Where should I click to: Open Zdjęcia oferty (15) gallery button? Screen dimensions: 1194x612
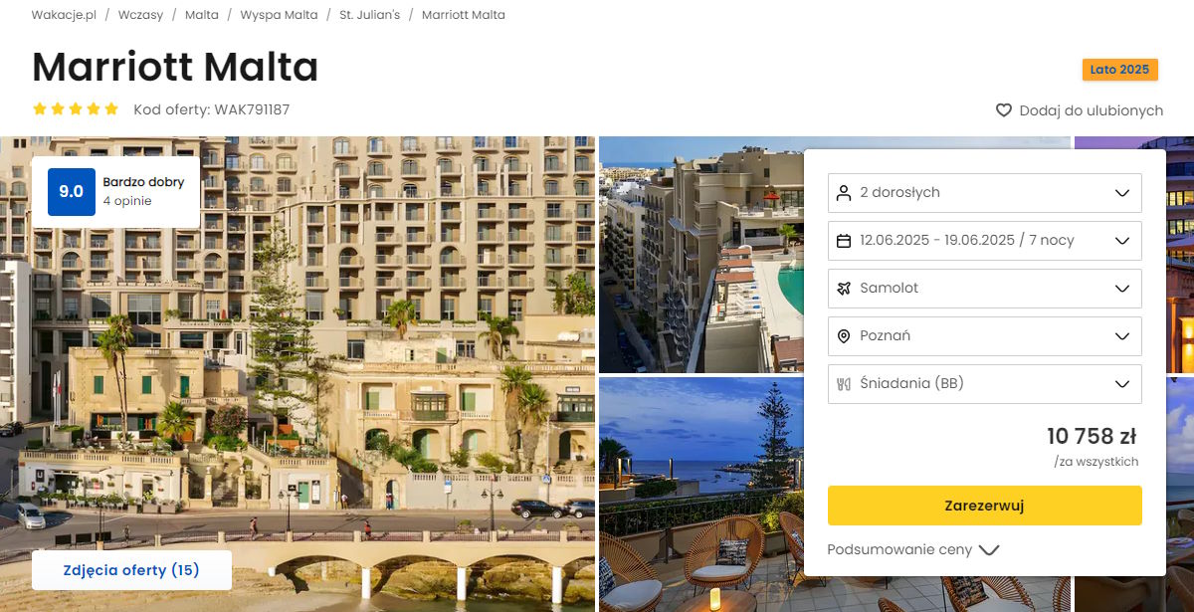coord(131,570)
